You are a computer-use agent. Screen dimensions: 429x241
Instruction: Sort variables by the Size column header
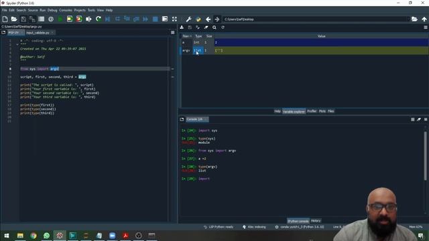click(x=209, y=36)
